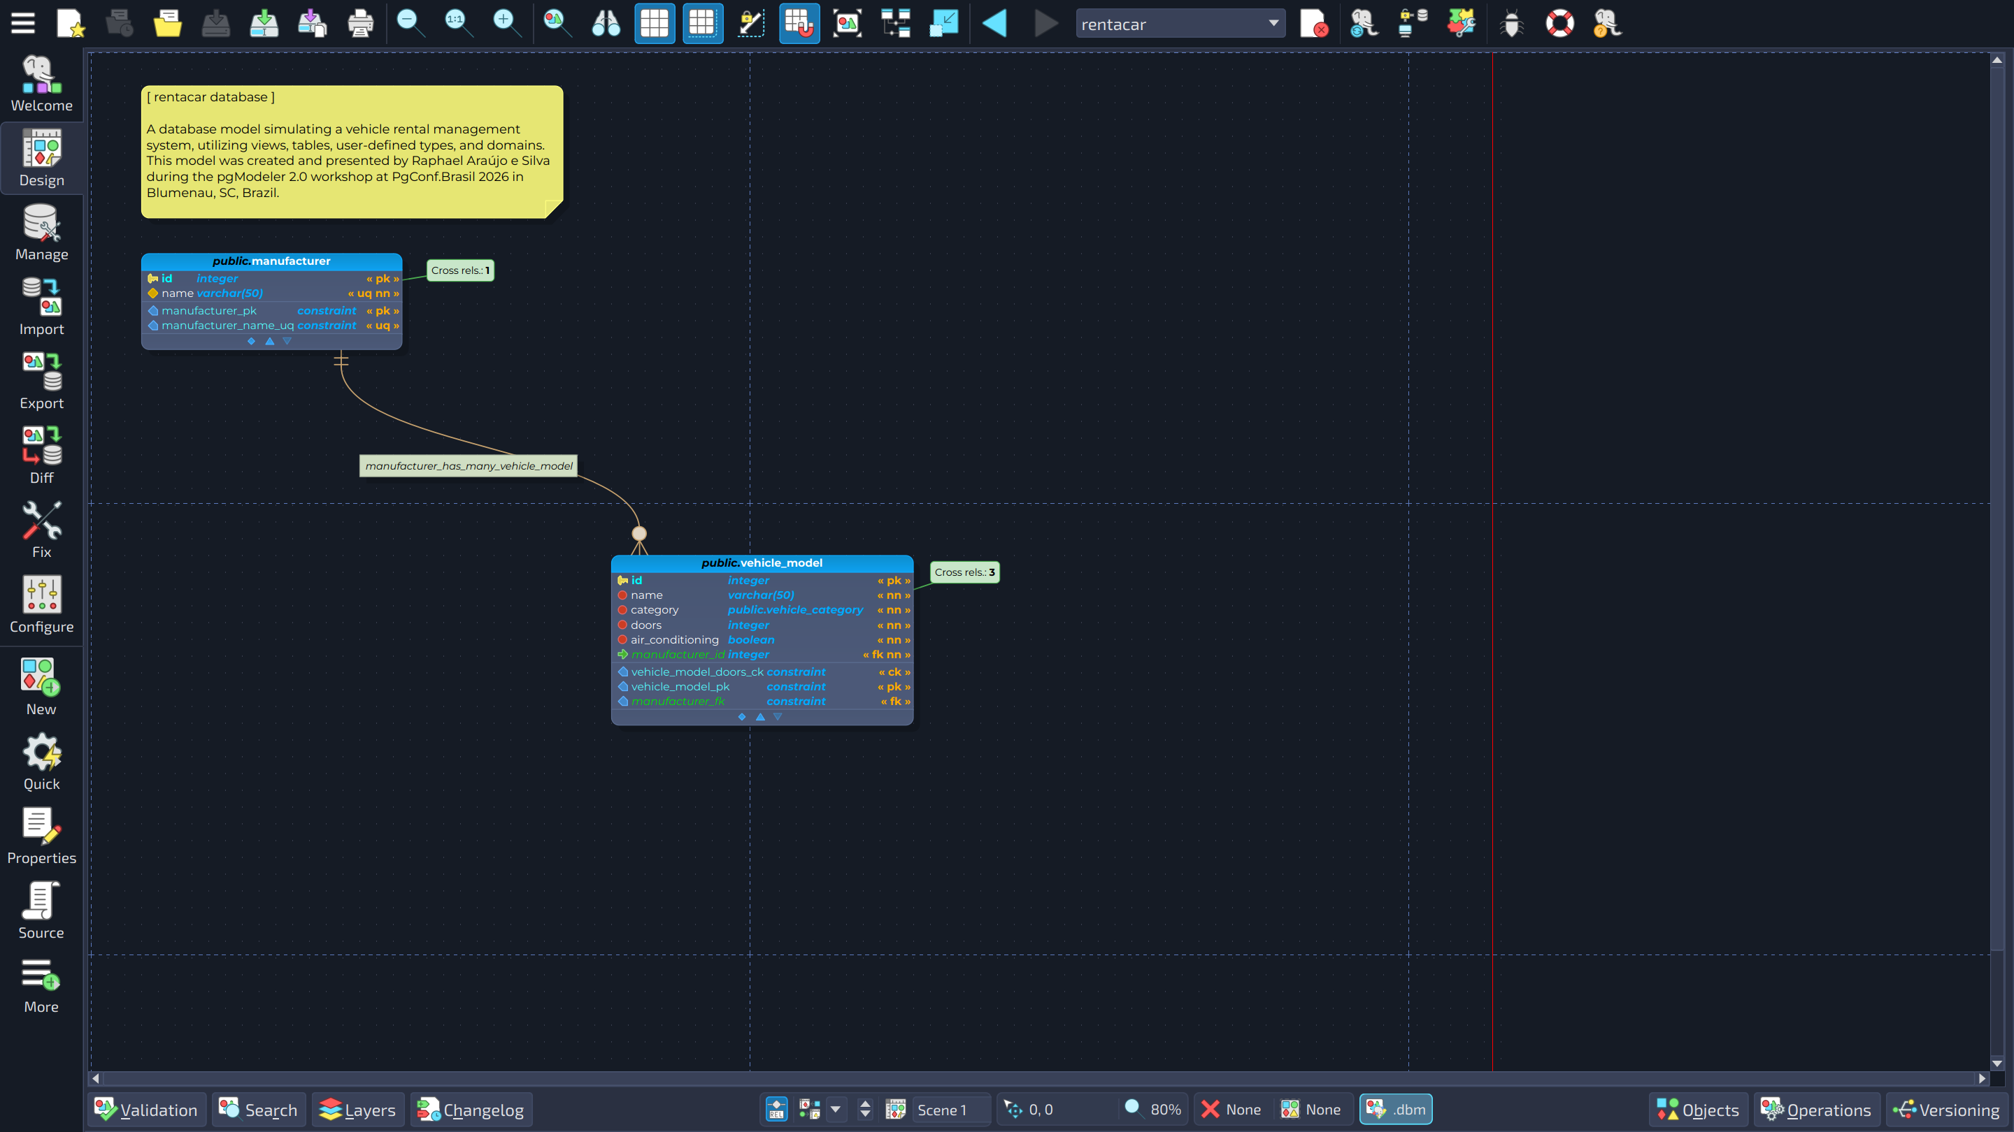This screenshot has width=2014, height=1132.
Task: Open a model file from folder
Action: [167, 24]
